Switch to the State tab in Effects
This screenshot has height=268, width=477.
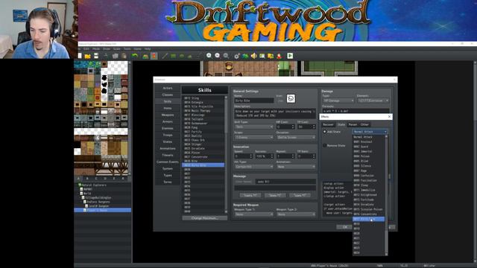point(341,124)
